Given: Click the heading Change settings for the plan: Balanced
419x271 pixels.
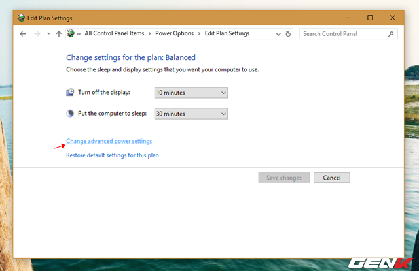Looking at the screenshot, I should click(x=131, y=57).
